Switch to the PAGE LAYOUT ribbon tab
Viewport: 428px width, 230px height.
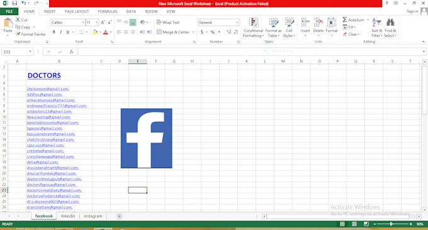click(x=77, y=11)
